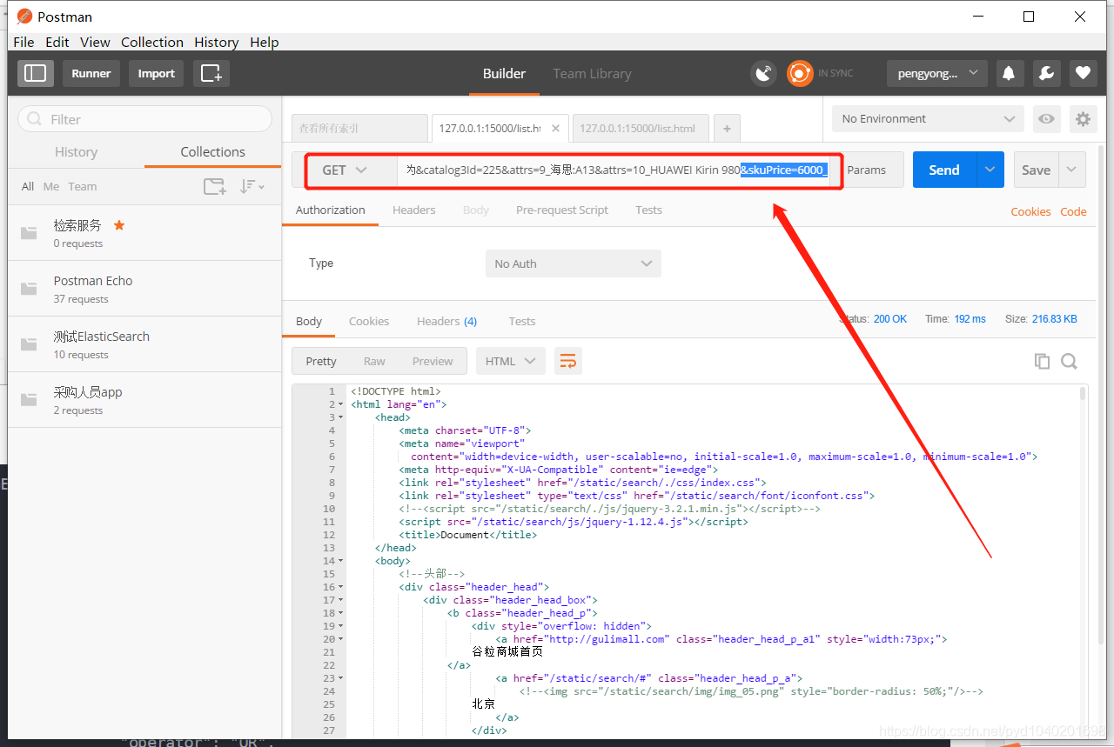
Task: Open 采购人员app collection
Action: tap(144, 400)
